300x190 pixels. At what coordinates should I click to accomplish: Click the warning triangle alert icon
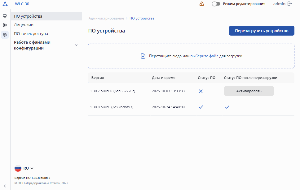pyautogui.click(x=202, y=4)
